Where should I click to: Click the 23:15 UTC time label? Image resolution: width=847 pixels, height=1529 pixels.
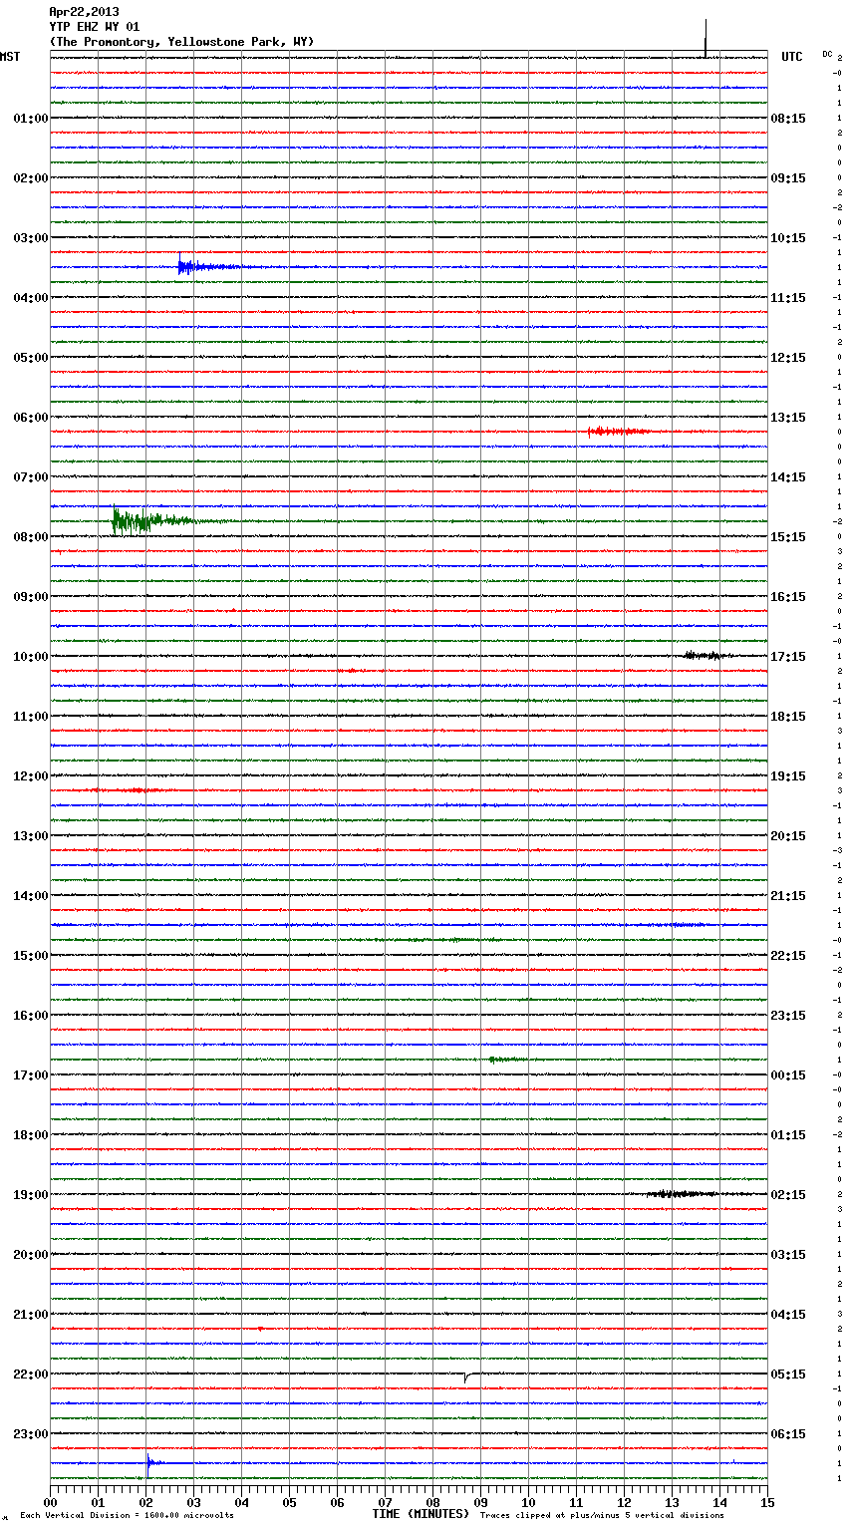[x=788, y=1016]
